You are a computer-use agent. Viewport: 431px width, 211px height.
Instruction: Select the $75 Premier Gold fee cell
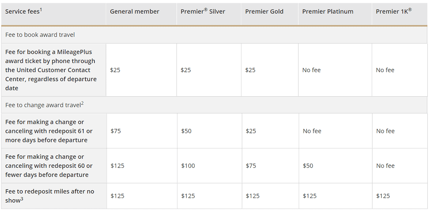(251, 166)
